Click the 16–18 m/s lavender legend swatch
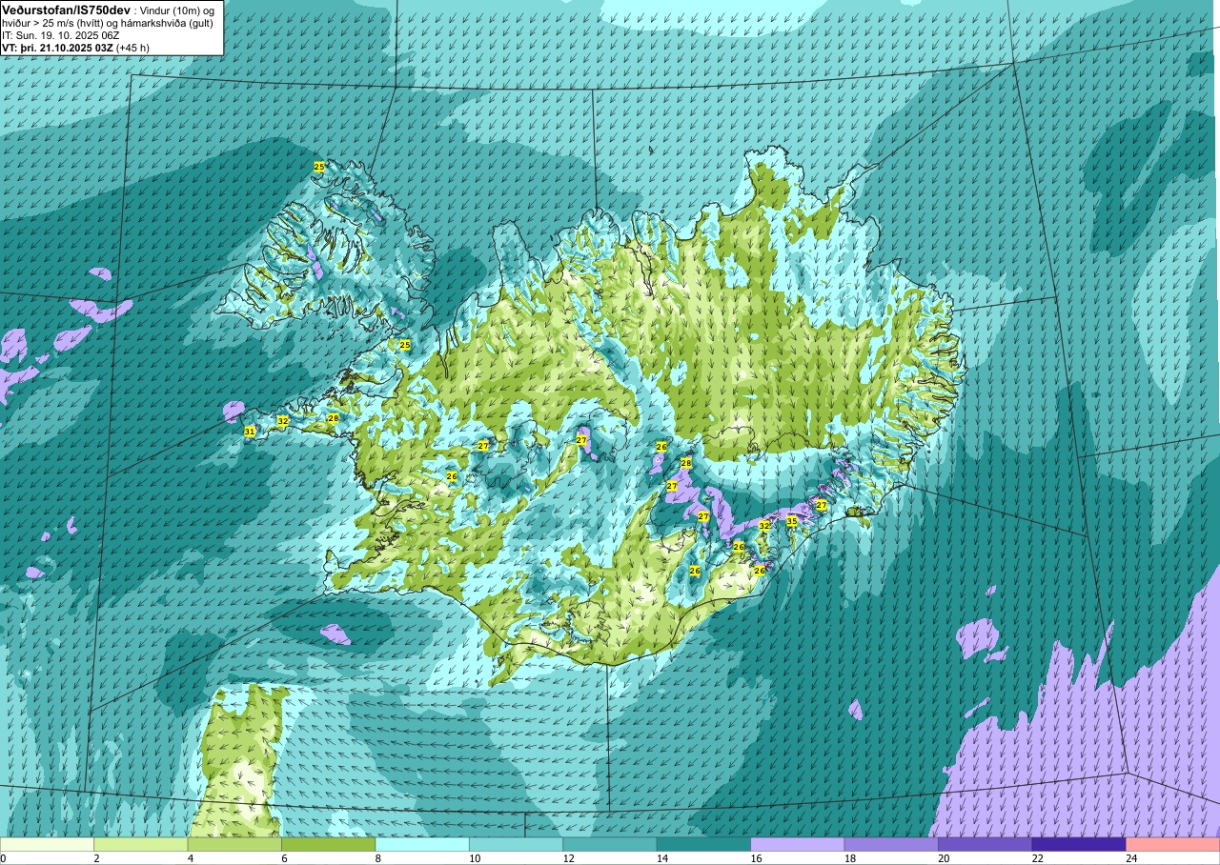 pyautogui.click(x=798, y=845)
